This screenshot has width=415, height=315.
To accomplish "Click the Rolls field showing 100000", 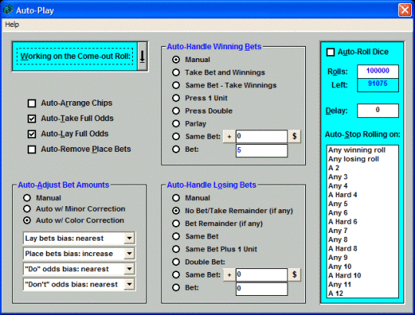I will coord(378,71).
